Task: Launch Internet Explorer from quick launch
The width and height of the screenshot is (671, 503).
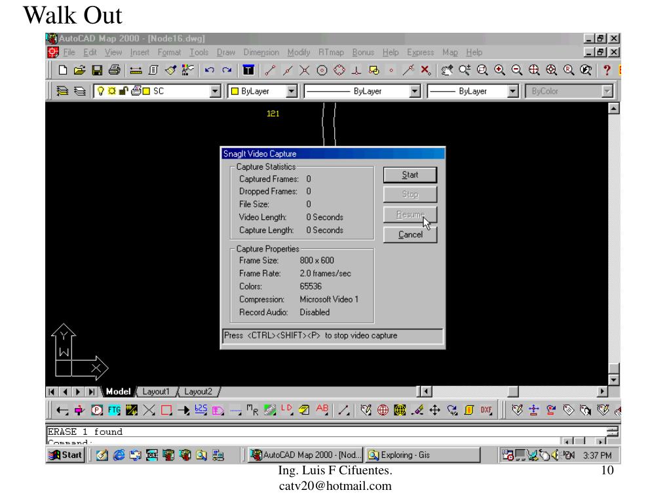Action: tap(119, 455)
